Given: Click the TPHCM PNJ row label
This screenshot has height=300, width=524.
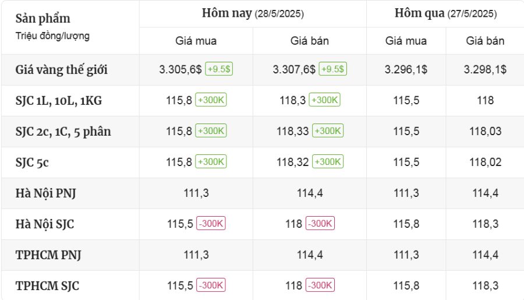Looking at the screenshot, I should tap(48, 255).
